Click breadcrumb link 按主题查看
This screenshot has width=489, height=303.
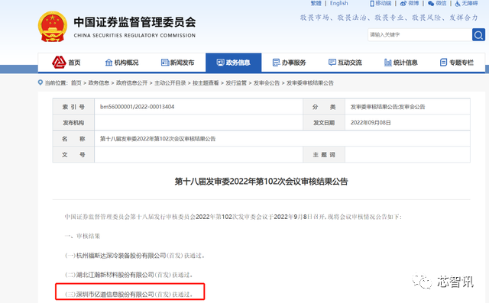click(x=206, y=83)
